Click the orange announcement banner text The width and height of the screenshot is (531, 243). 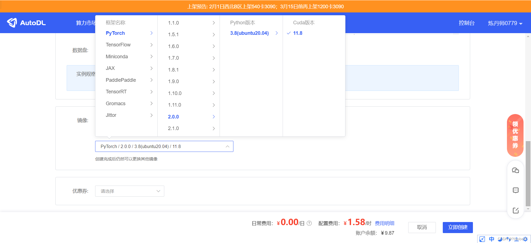point(265,6)
